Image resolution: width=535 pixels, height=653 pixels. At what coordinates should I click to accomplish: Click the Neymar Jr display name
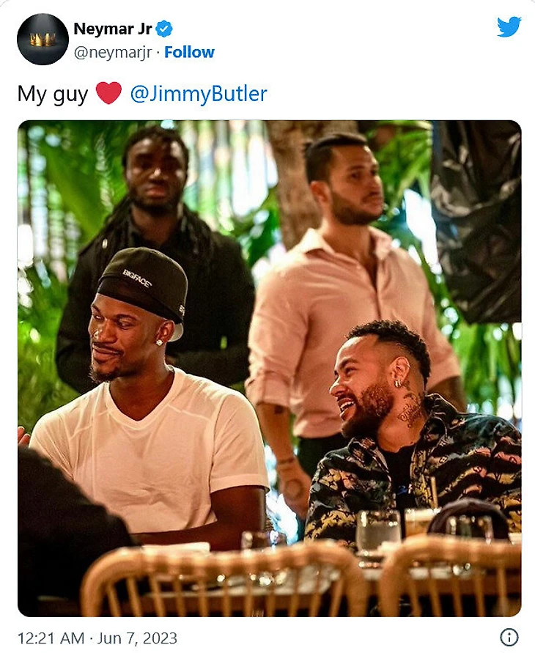click(112, 29)
